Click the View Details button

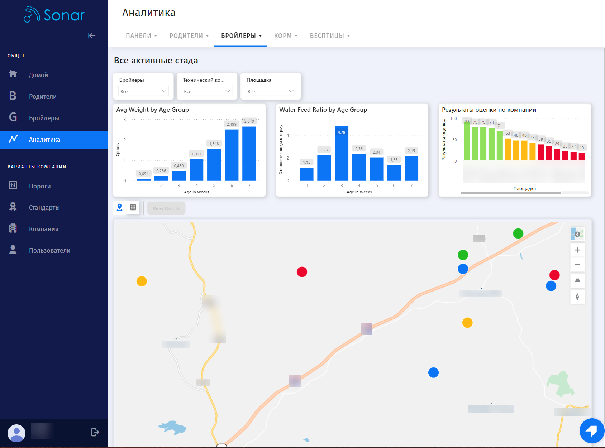click(166, 208)
